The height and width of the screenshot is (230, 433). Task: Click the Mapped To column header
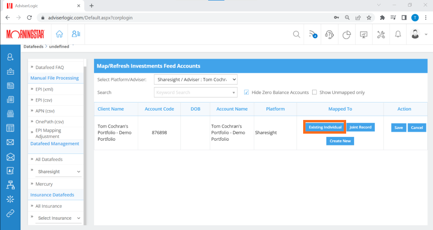340,109
